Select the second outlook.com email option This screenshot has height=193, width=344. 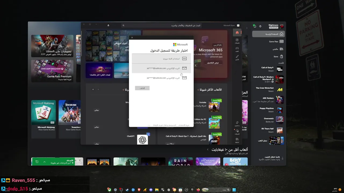click(x=161, y=78)
